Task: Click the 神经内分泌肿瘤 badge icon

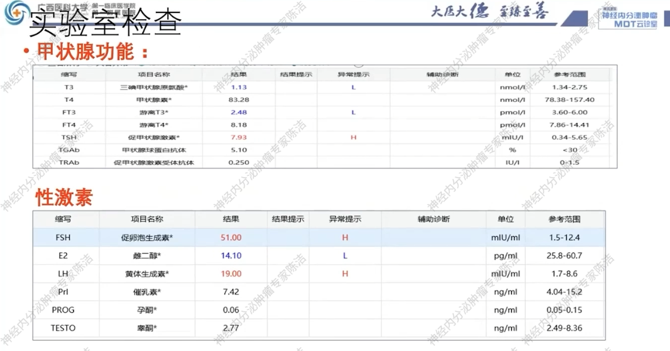Action: click(629, 15)
